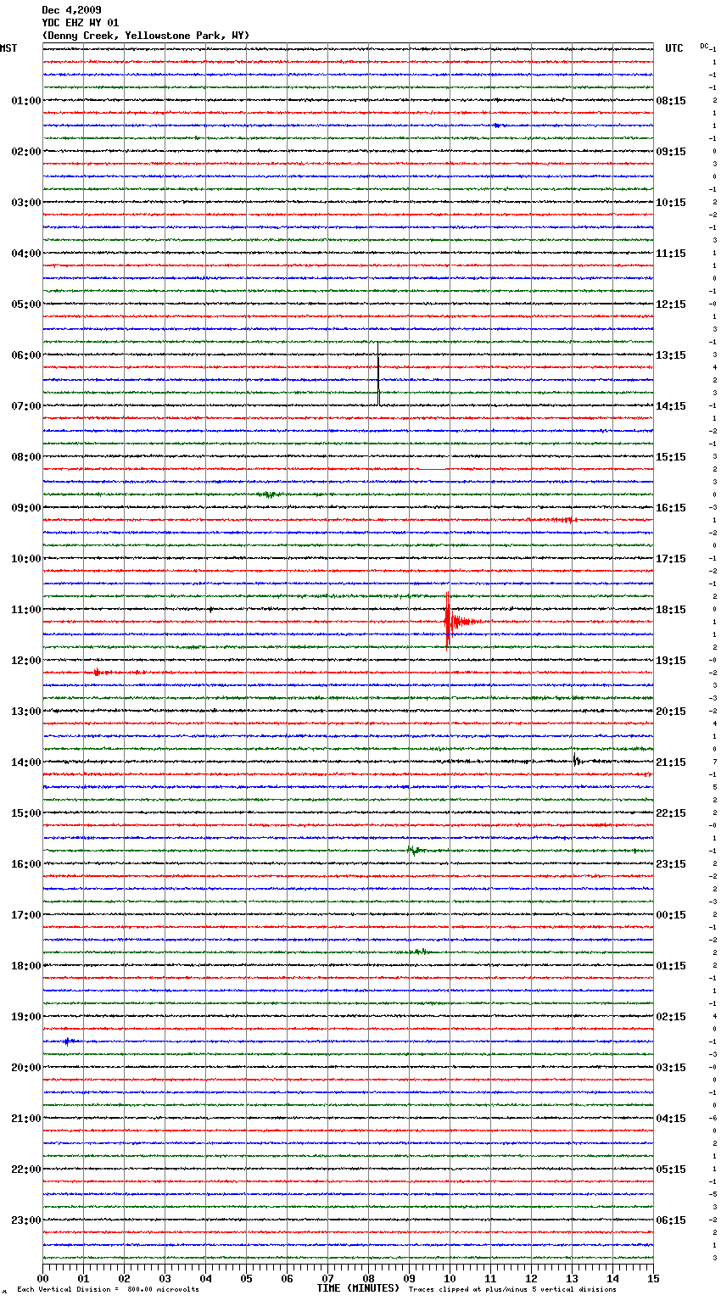This screenshot has height=1301, width=721.
Task: Select the '16:00' MST time label
Action: (26, 864)
